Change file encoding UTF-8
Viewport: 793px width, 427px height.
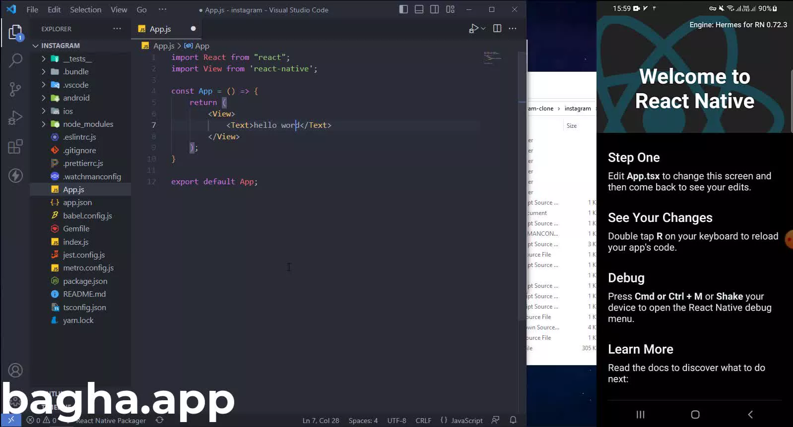coord(396,421)
